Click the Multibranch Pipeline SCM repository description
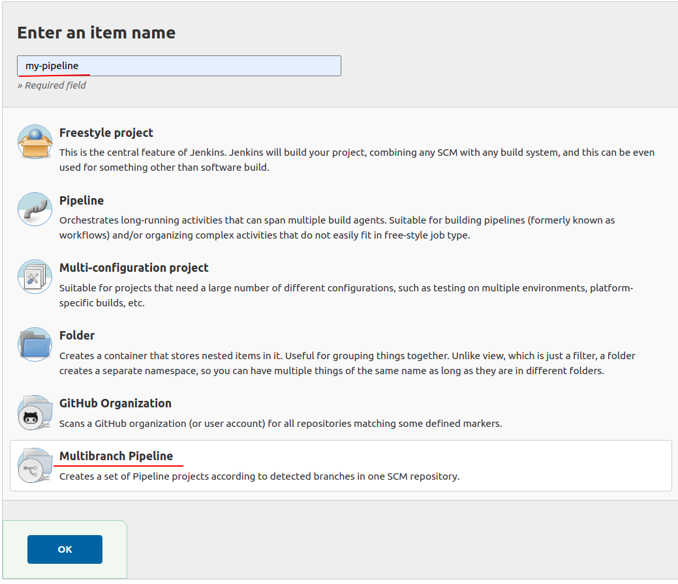The width and height of the screenshot is (678, 584). [260, 476]
